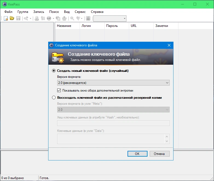
Task: Click scroll down arrow in Ключевые данные box
Action: (x=167, y=141)
